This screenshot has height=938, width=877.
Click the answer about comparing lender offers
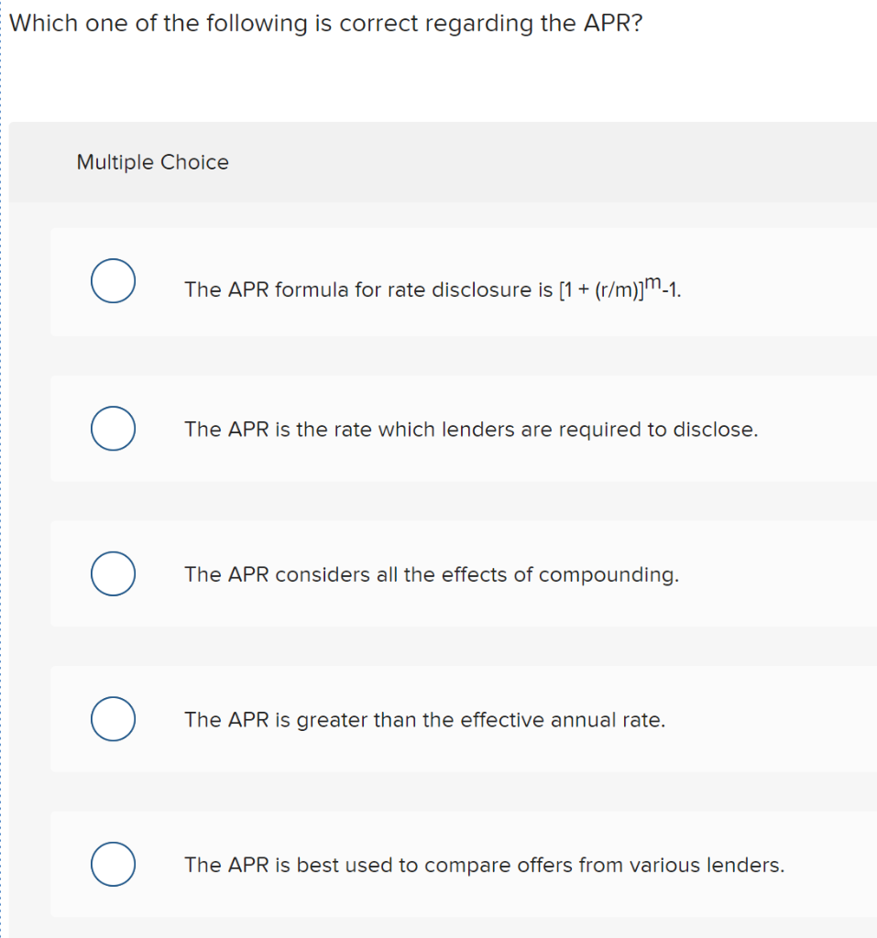tap(484, 865)
